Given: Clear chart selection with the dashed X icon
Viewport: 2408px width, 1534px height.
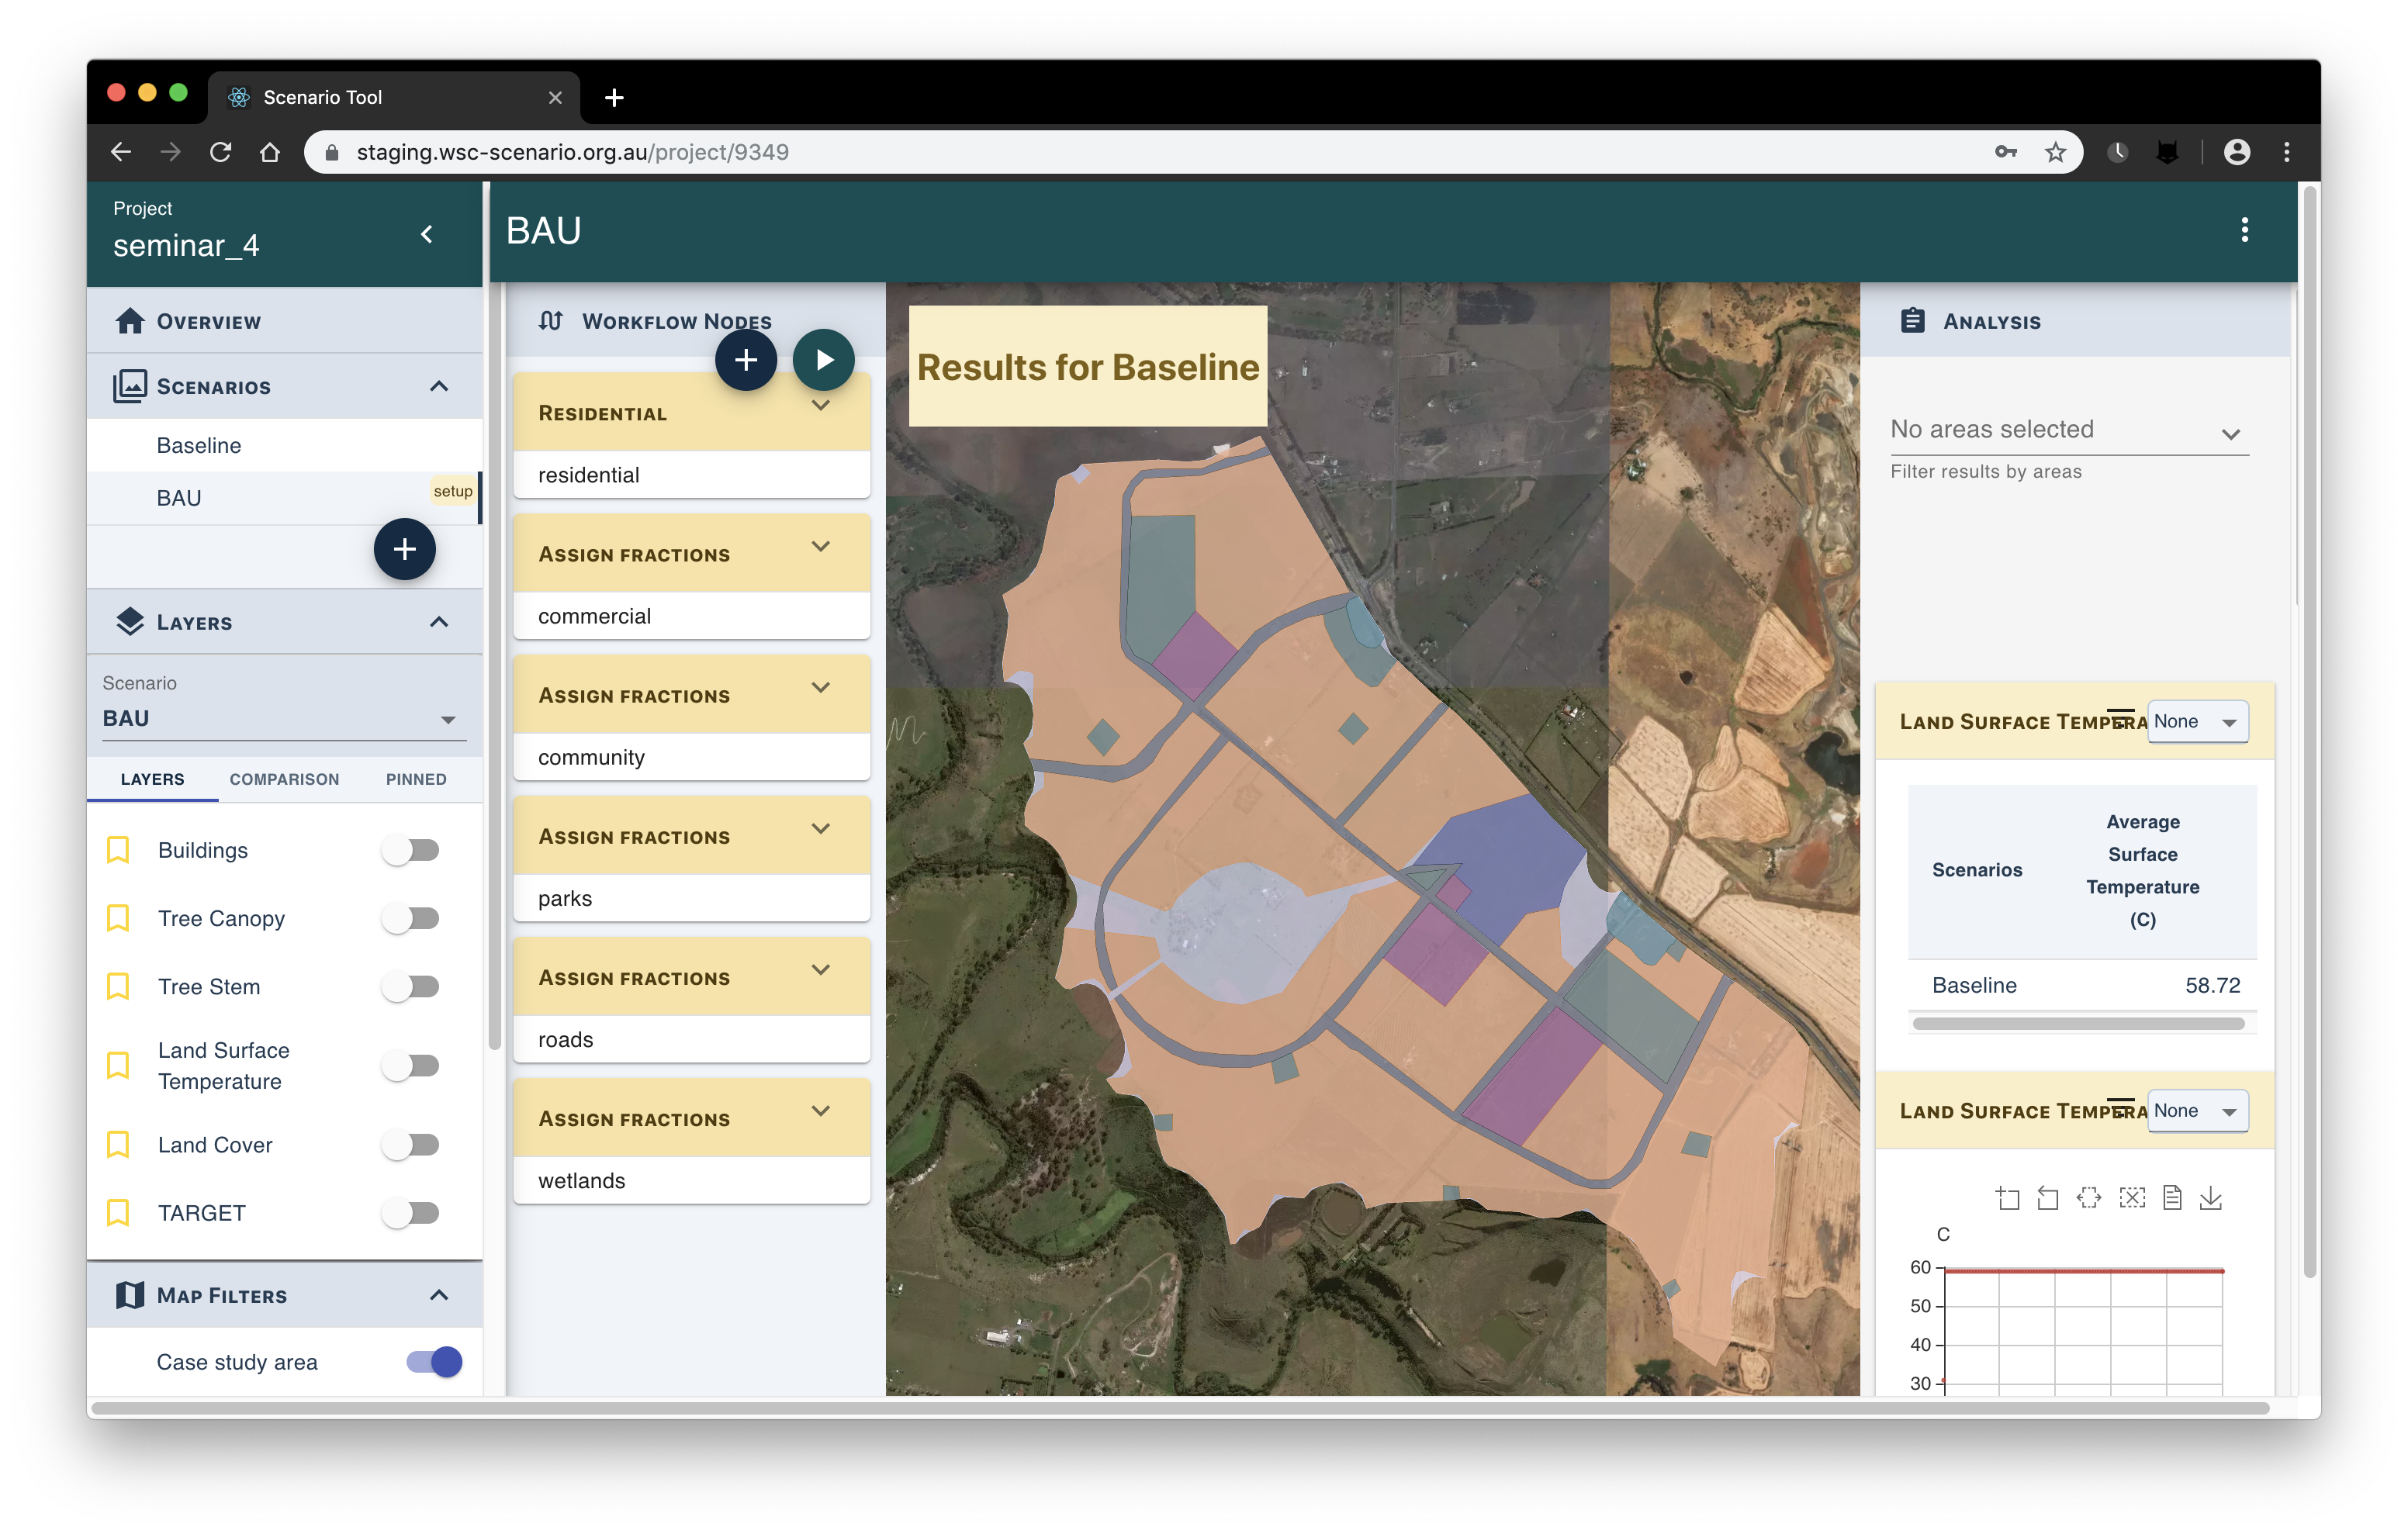Looking at the screenshot, I should coord(2131,1198).
